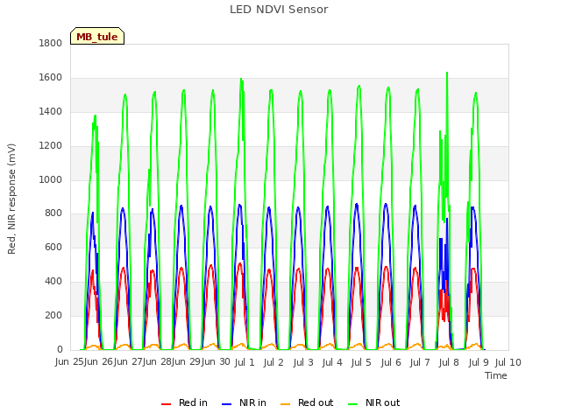This screenshot has height=420, width=561.
Task: Click the Jul 4 x-axis date label
Action: 332,362
